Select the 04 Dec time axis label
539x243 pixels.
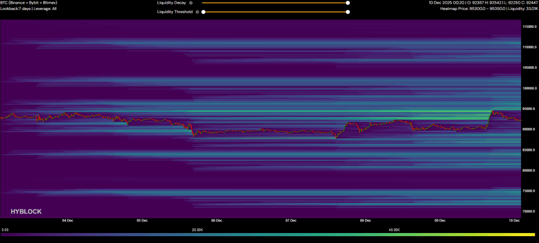(67, 221)
